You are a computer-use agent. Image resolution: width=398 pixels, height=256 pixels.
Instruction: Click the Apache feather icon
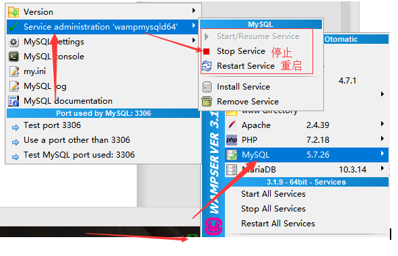[232, 125]
